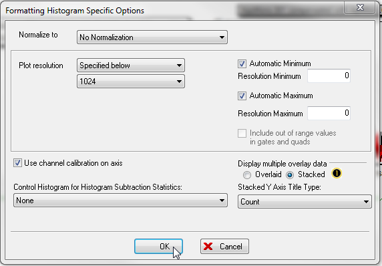Click the Resolution Maximum input field

329,113
